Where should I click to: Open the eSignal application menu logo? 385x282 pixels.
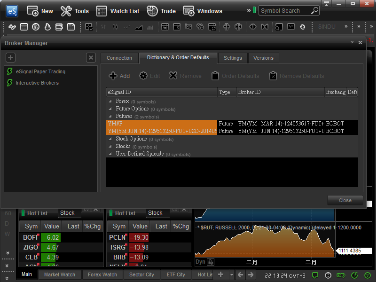click(x=12, y=11)
